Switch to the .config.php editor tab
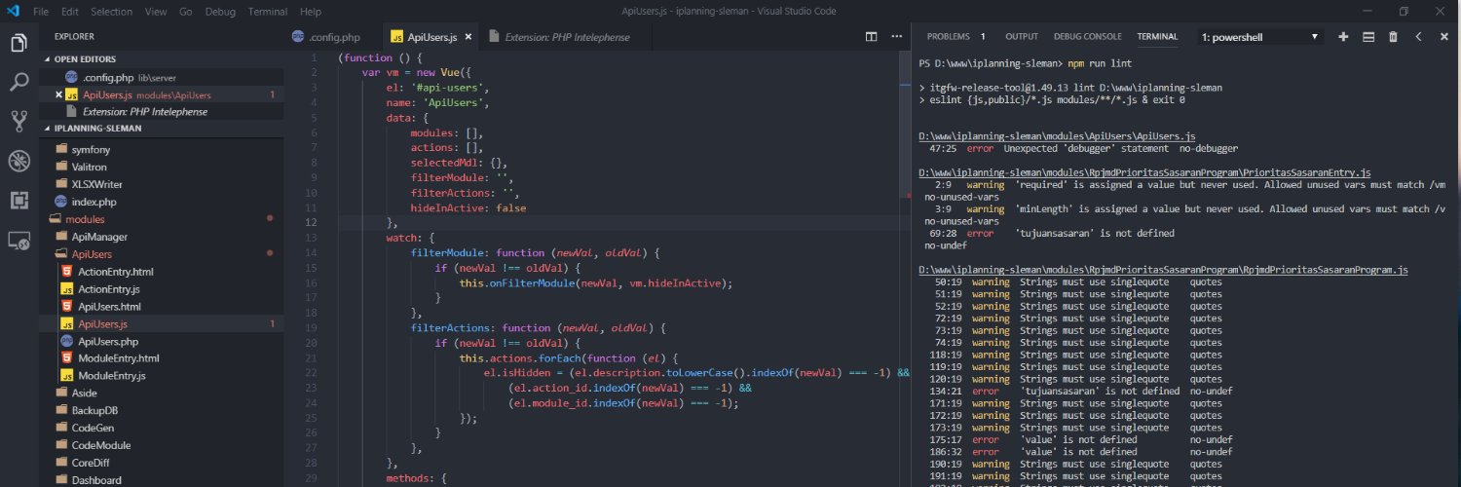1461x487 pixels. pos(333,37)
